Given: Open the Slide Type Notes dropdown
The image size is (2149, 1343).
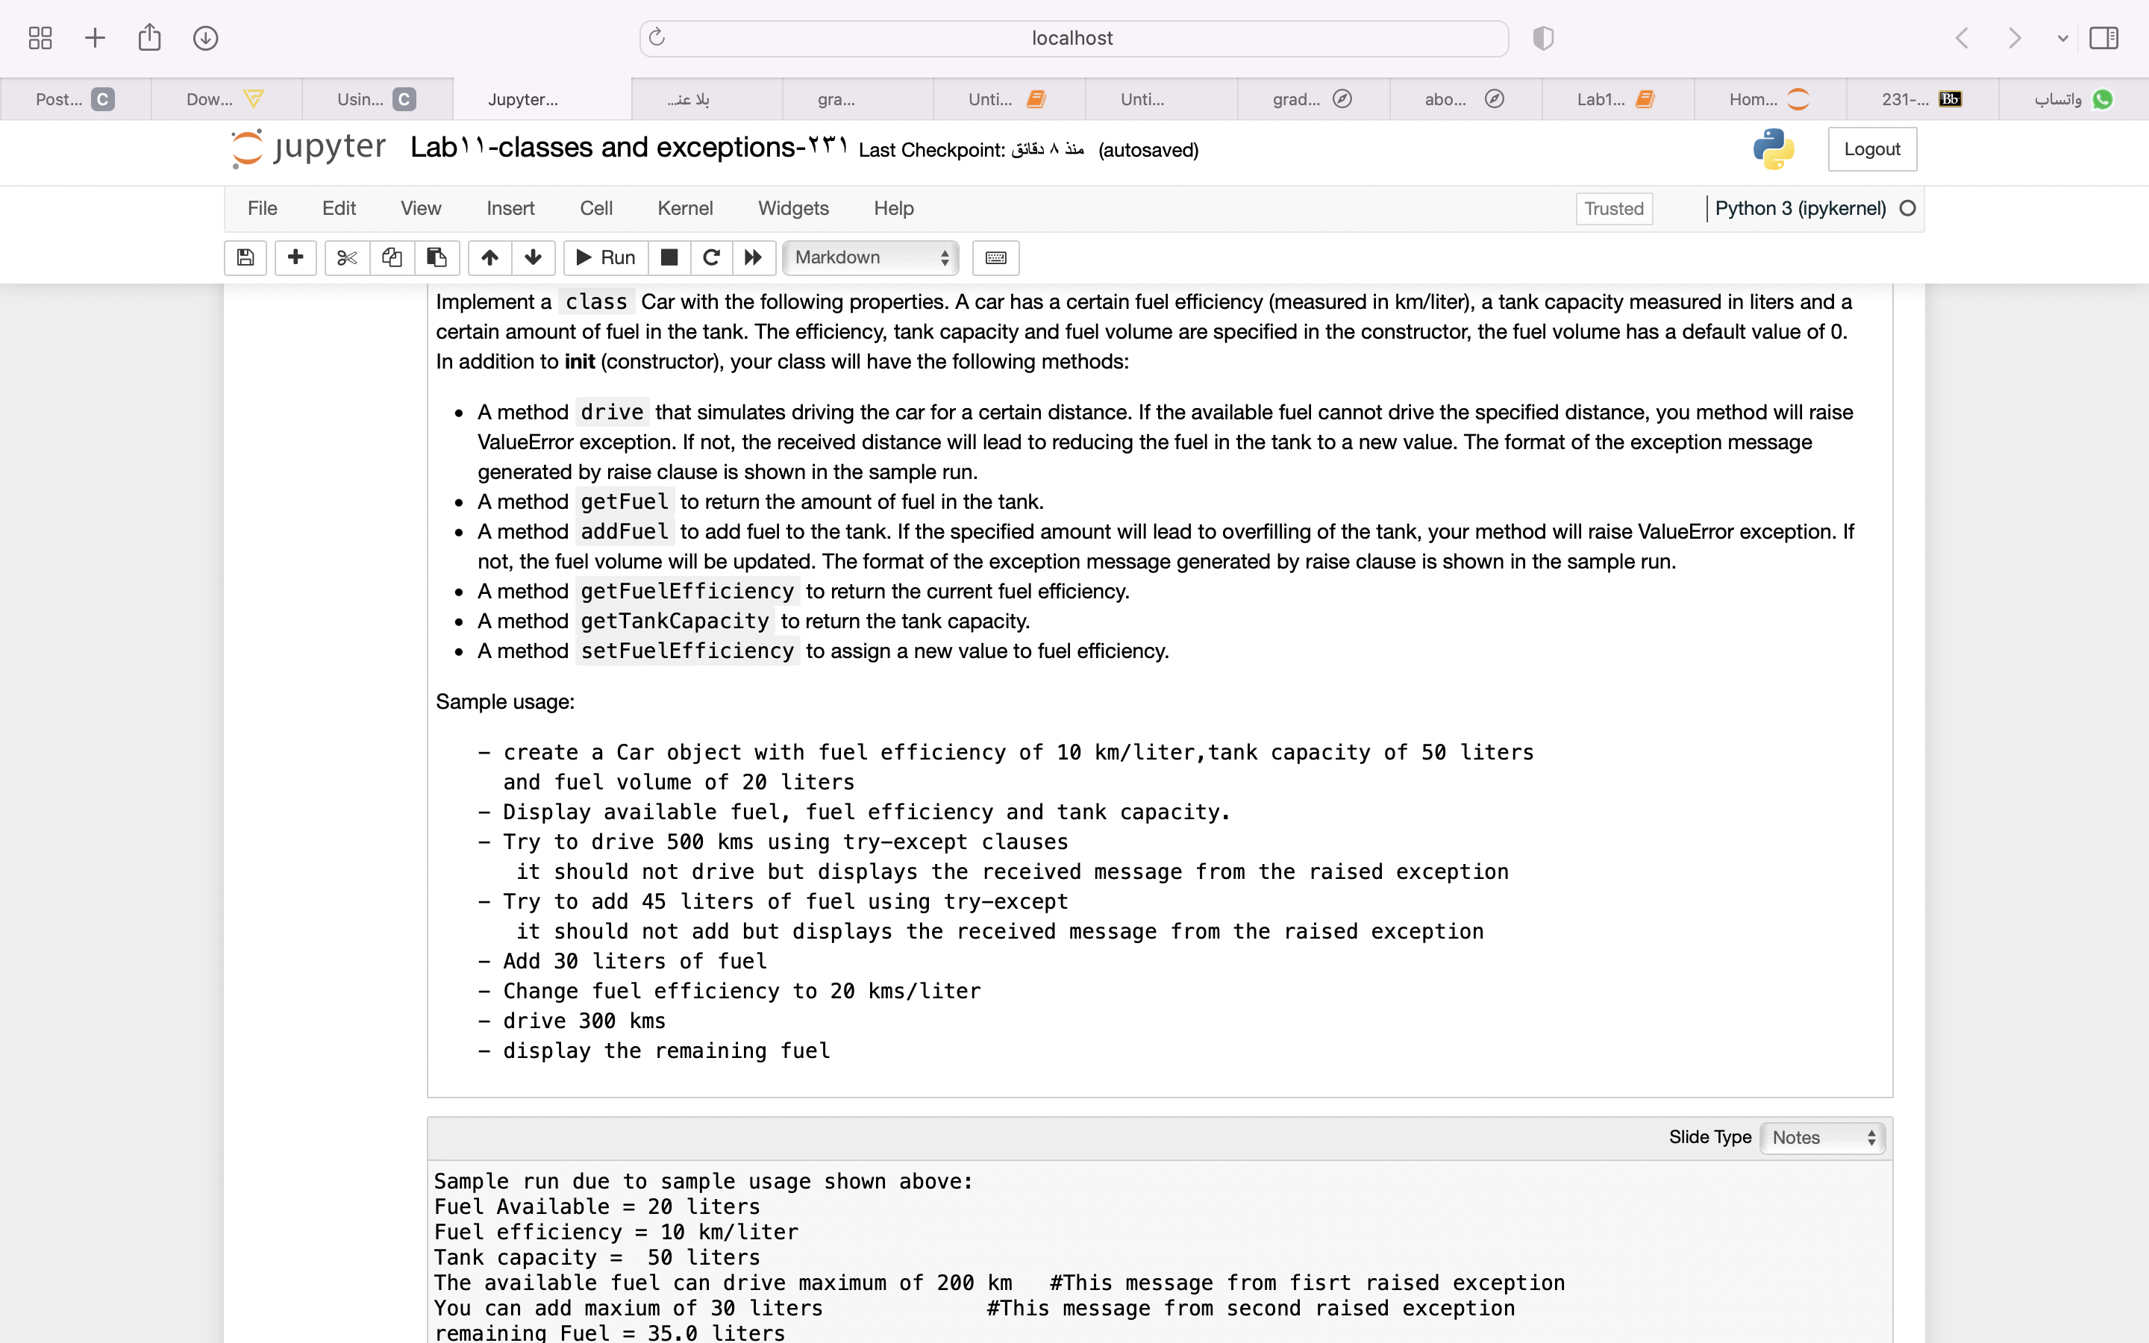Looking at the screenshot, I should tap(1823, 1138).
